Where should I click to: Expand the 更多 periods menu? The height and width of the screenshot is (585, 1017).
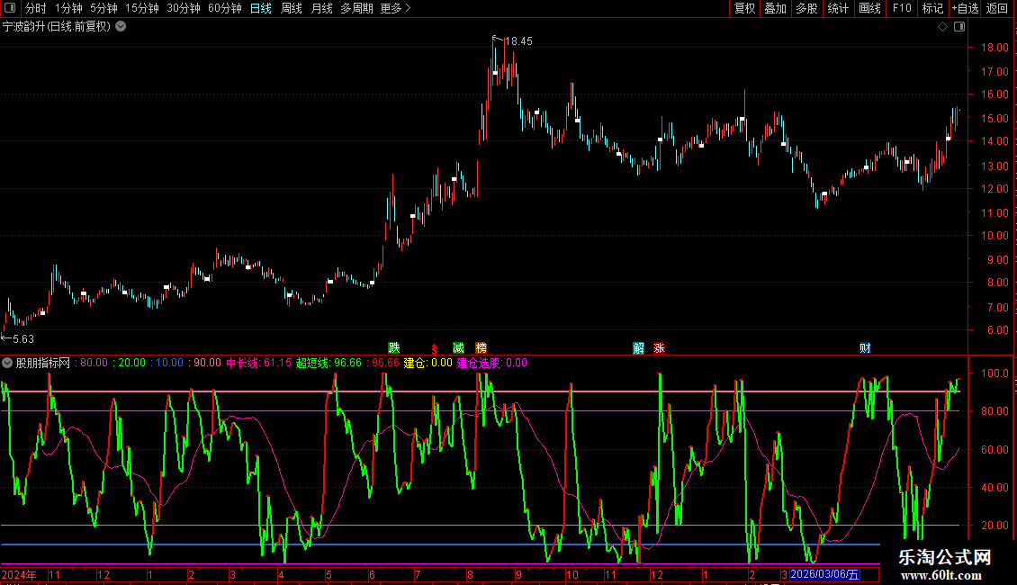click(x=396, y=8)
